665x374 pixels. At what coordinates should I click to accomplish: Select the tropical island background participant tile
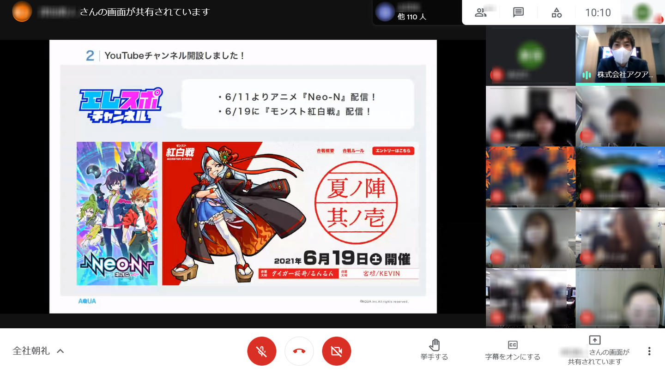(x=620, y=177)
